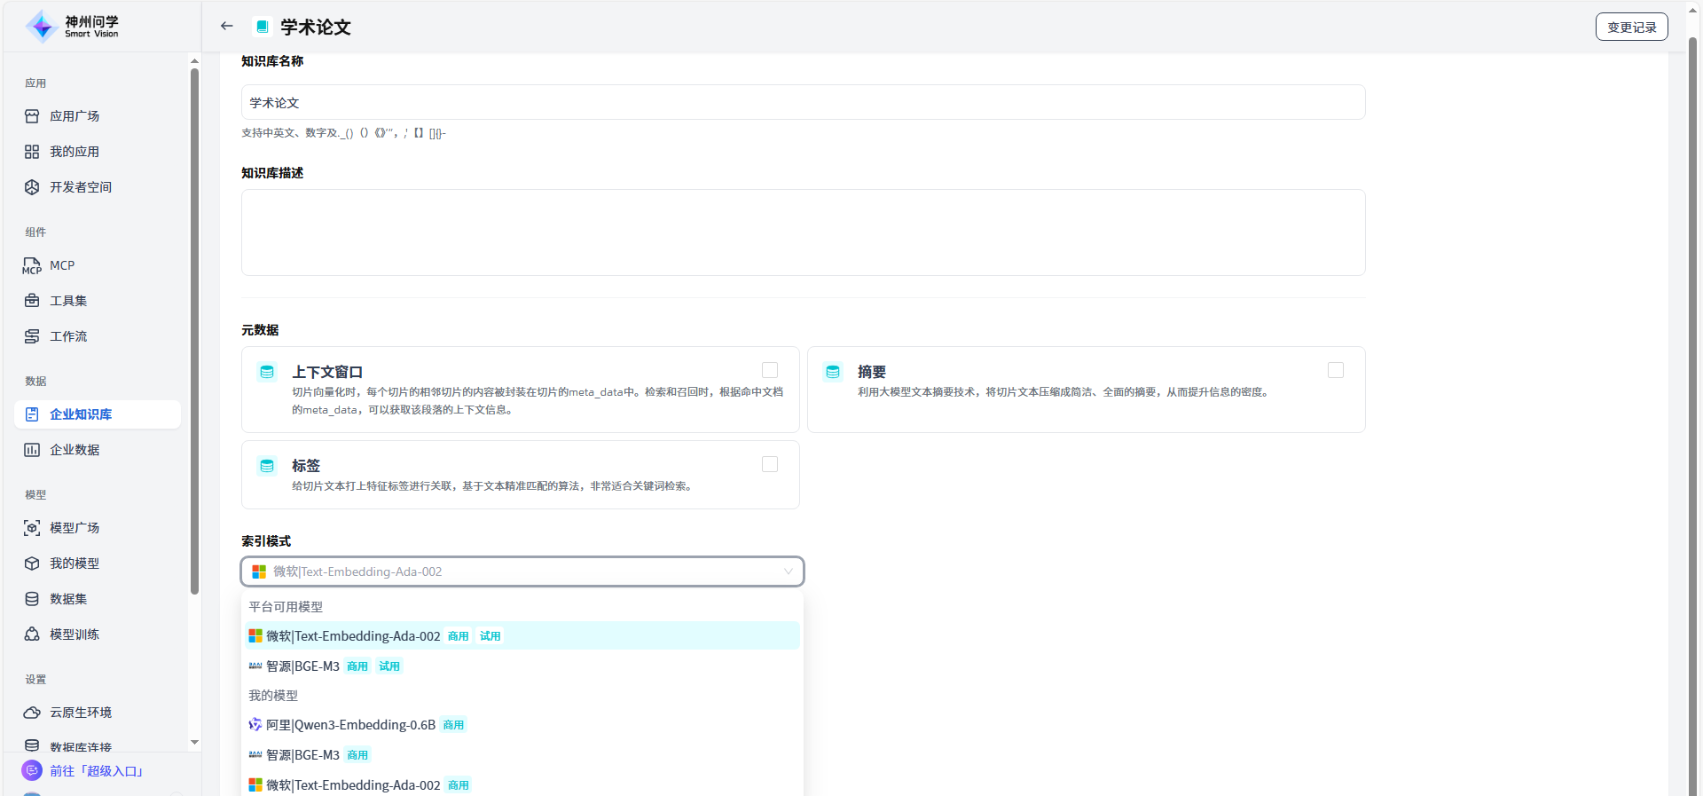Focus the 知识库描述 text area
The height and width of the screenshot is (796, 1703).
point(803,232)
